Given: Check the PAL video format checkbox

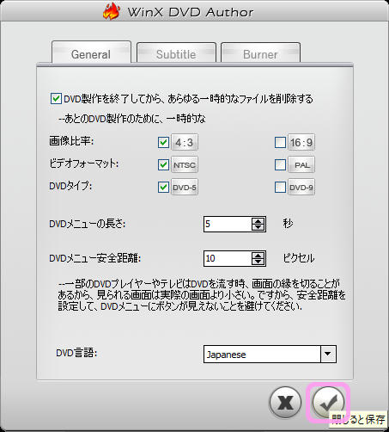Looking at the screenshot, I should click(x=280, y=164).
